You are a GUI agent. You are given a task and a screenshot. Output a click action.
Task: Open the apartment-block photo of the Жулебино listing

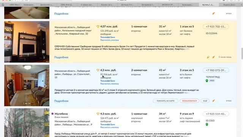pos(27,123)
